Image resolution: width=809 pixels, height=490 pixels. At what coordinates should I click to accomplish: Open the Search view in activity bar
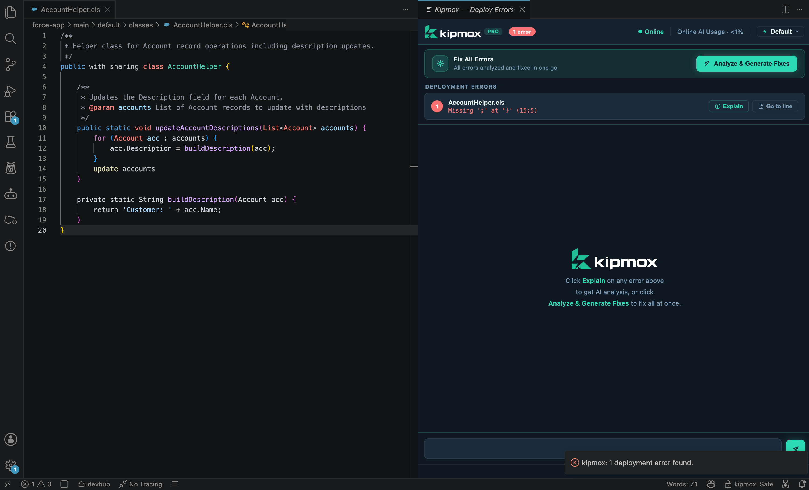[x=10, y=39]
